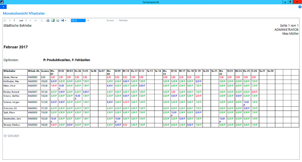This screenshot has height=162, width=302.
Task: Open page setup icon
Action: pos(58,21)
